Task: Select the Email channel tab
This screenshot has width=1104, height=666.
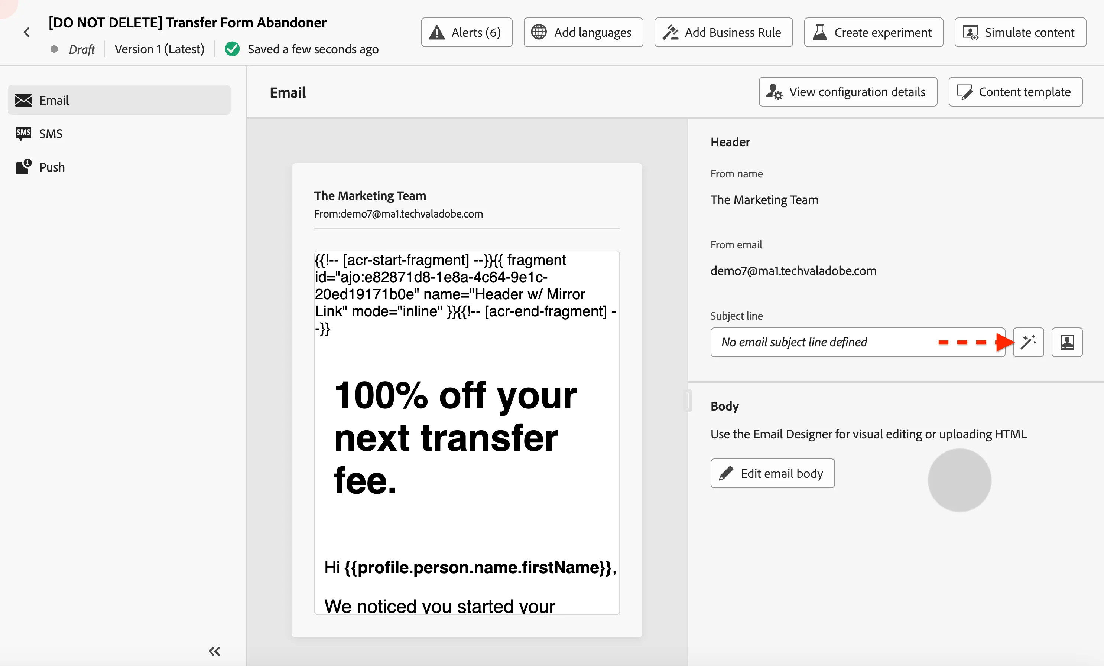Action: coord(119,100)
